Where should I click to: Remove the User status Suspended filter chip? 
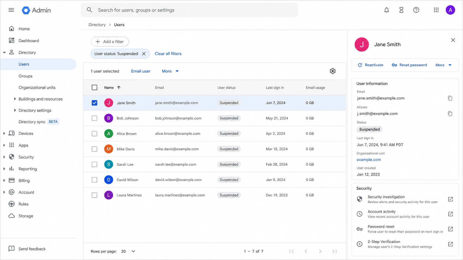pos(144,54)
